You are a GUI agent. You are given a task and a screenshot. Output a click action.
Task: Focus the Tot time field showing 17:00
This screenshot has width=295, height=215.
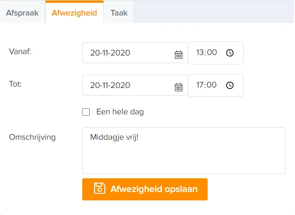coord(216,85)
